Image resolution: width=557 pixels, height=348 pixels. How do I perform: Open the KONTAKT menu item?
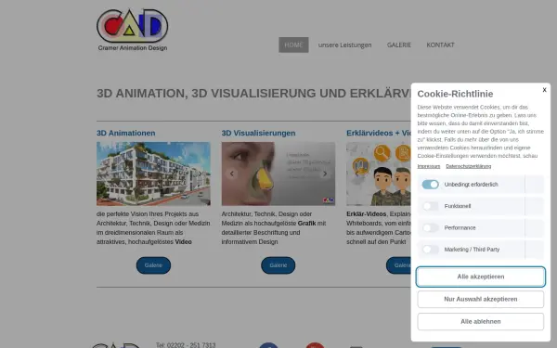(x=440, y=45)
